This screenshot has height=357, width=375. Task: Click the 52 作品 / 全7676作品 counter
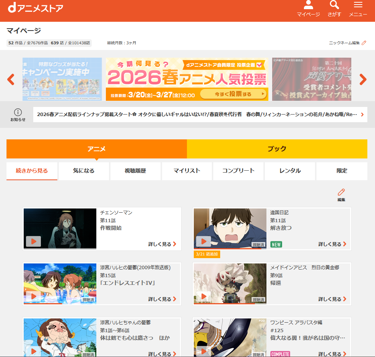[x=28, y=43]
